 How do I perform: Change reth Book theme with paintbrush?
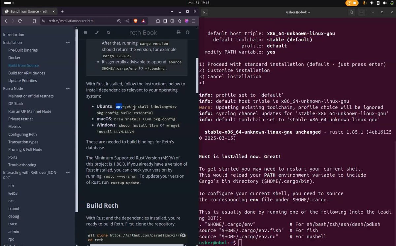click(97, 32)
